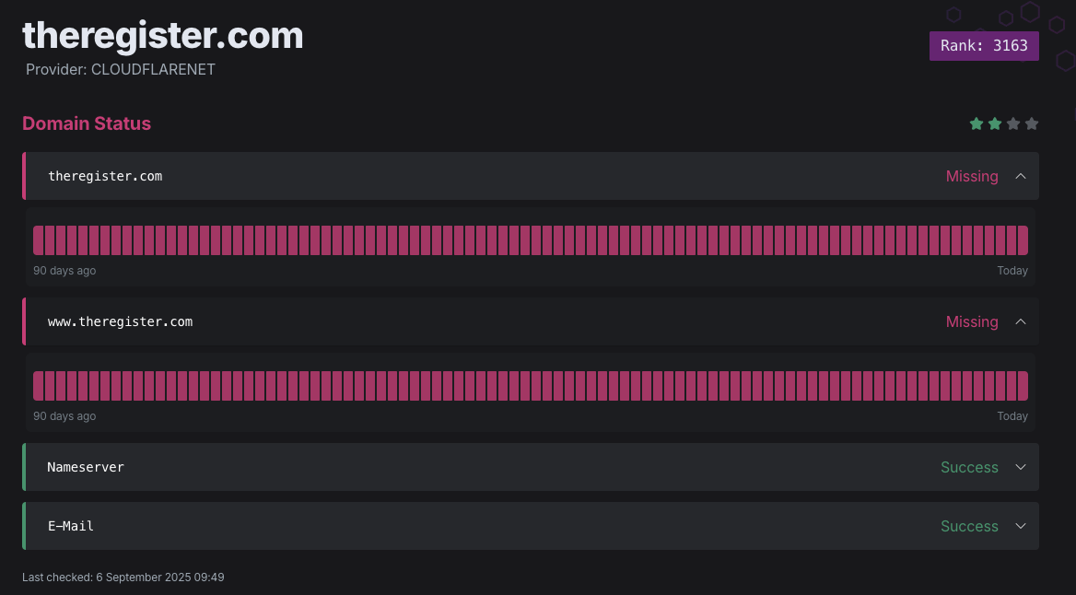Image resolution: width=1076 pixels, height=595 pixels.
Task: Expand the Nameserver section chevron
Action: tap(1020, 467)
